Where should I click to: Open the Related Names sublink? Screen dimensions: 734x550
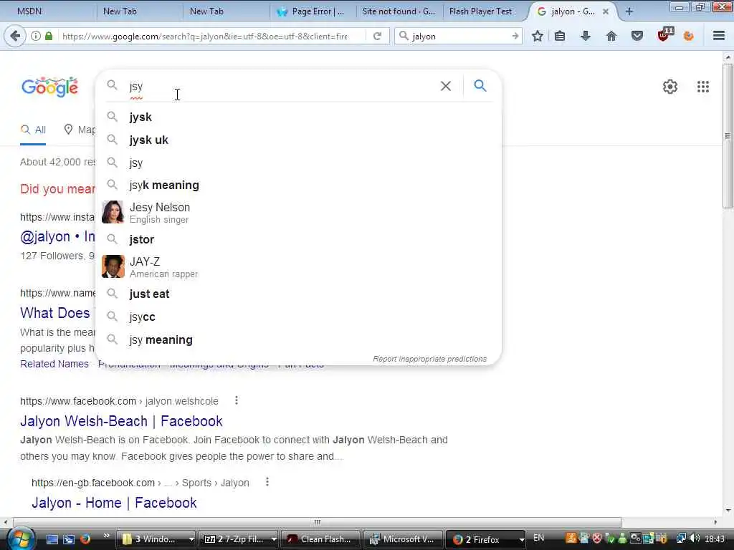tap(54, 364)
